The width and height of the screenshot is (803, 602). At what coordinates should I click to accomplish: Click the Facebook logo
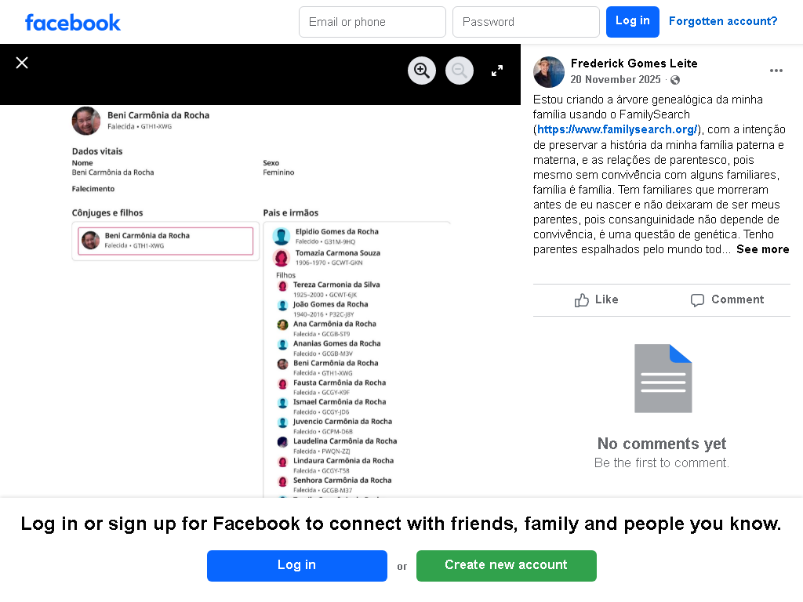[x=73, y=23]
